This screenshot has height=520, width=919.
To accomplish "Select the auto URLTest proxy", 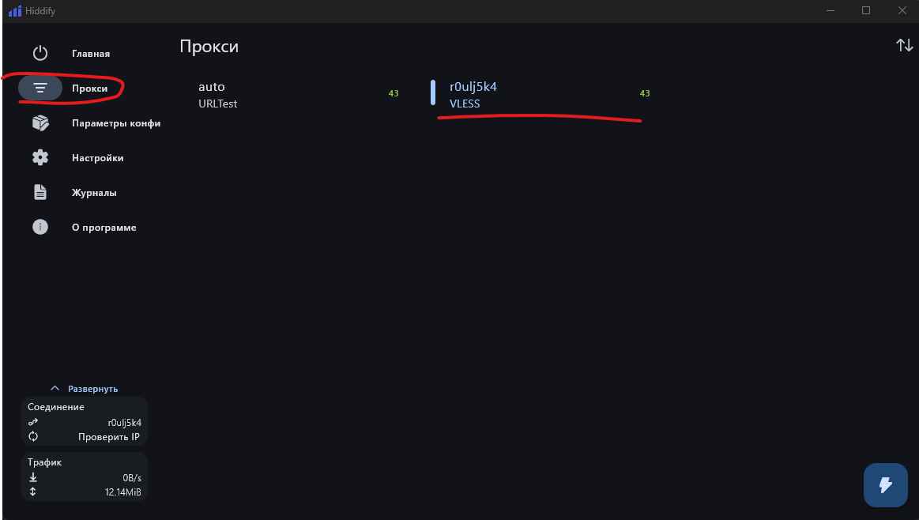I will pyautogui.click(x=299, y=94).
